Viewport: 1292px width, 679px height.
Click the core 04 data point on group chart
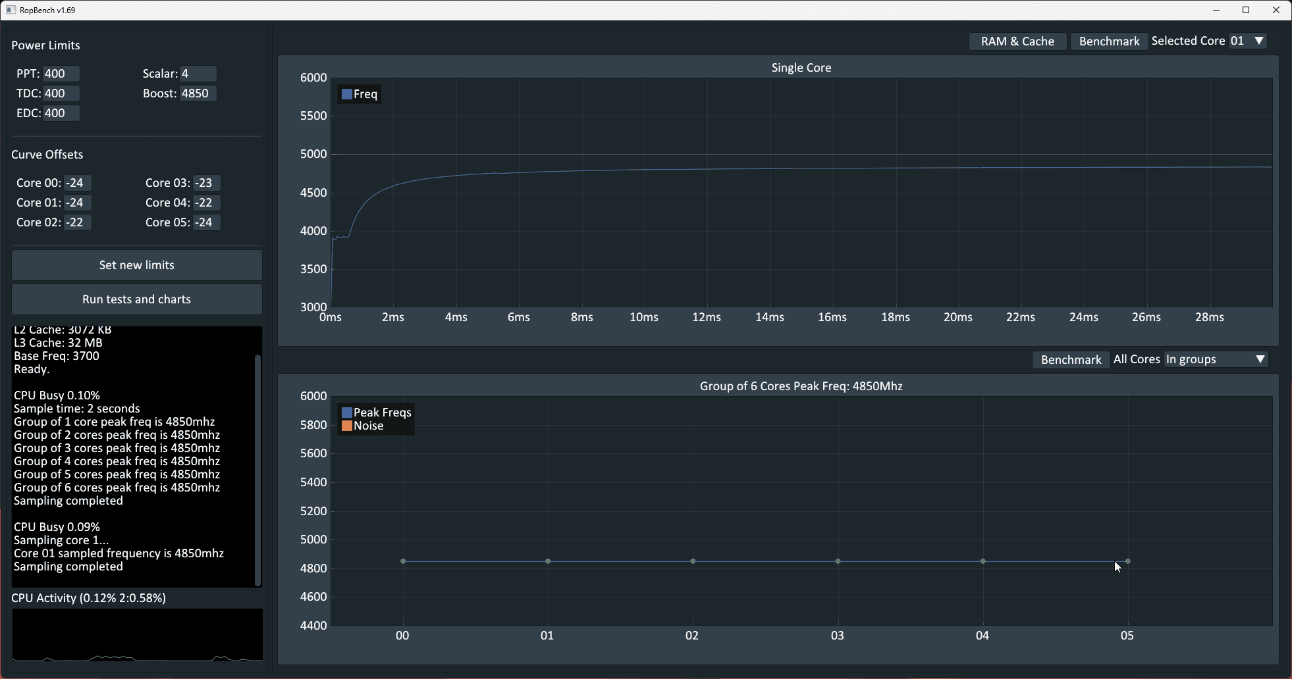click(x=982, y=561)
